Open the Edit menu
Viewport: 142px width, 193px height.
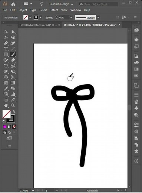click(13, 10)
